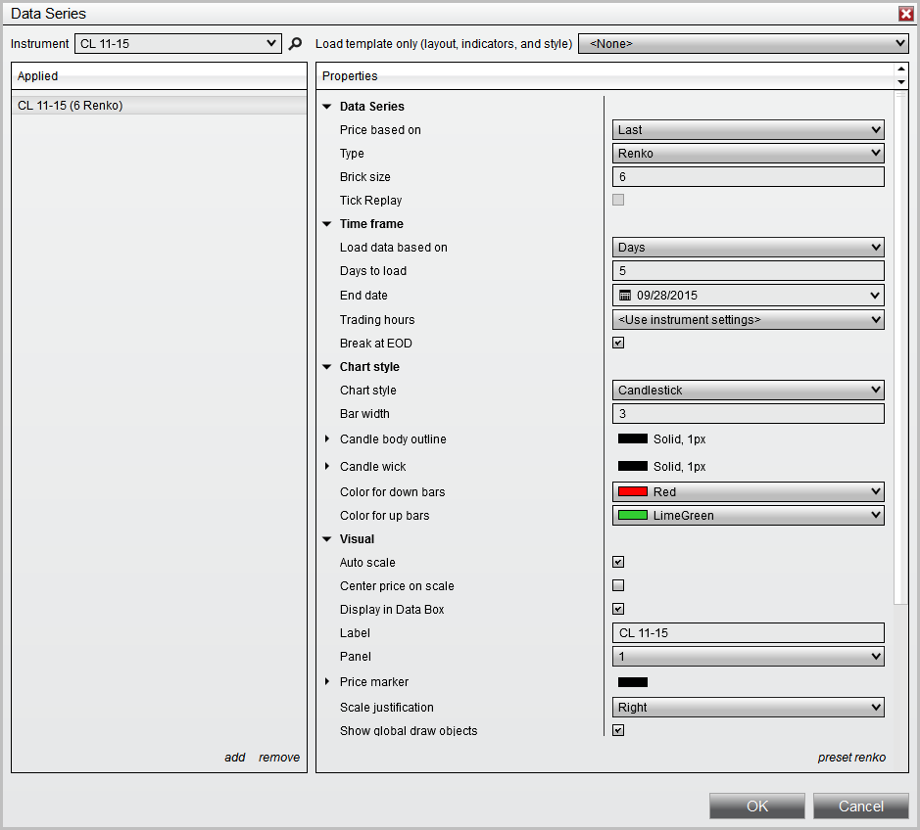Expand the Price marker settings
Image resolution: width=920 pixels, height=830 pixels.
[327, 681]
